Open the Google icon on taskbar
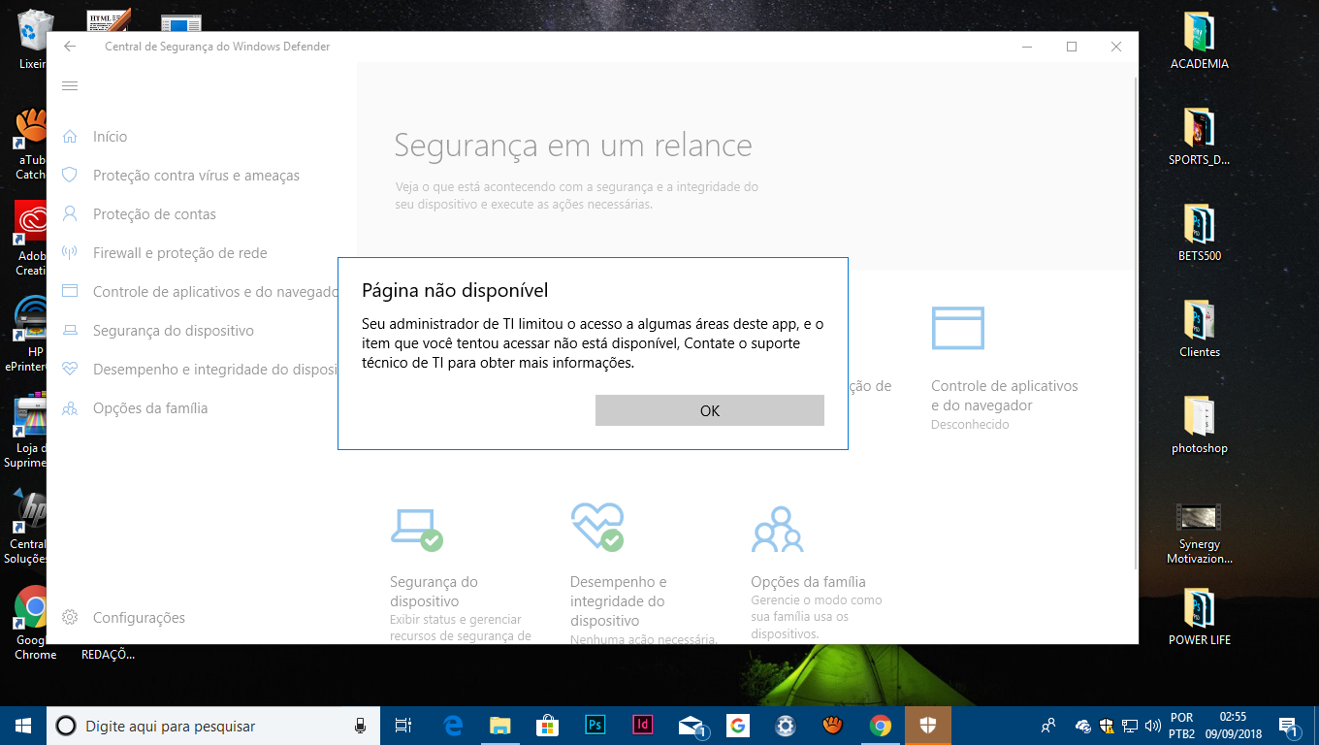This screenshot has width=1319, height=745. [x=737, y=726]
